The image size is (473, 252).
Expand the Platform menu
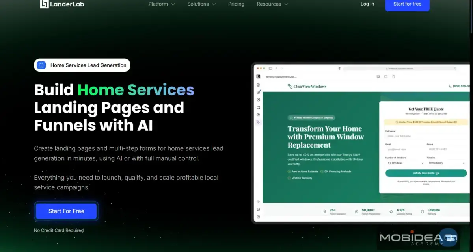(x=162, y=4)
